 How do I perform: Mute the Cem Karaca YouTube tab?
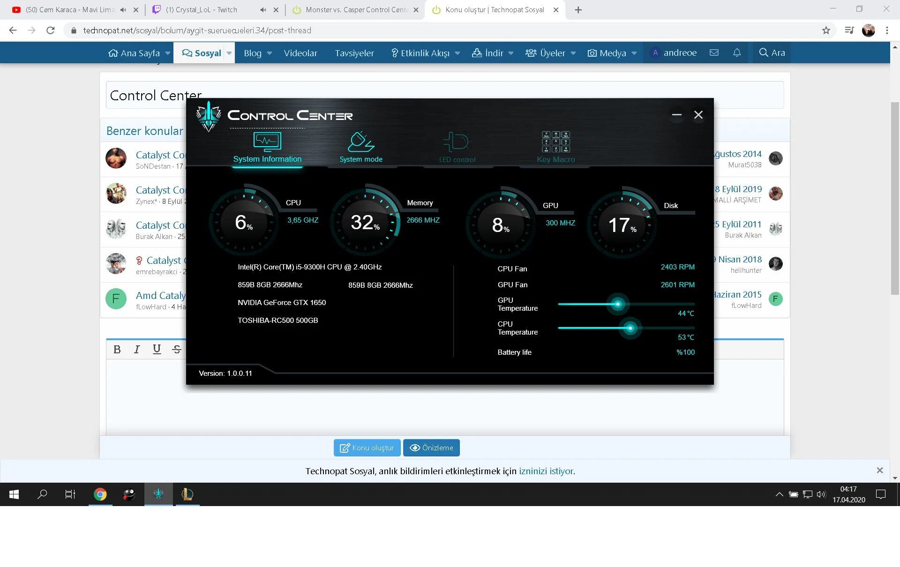123,10
